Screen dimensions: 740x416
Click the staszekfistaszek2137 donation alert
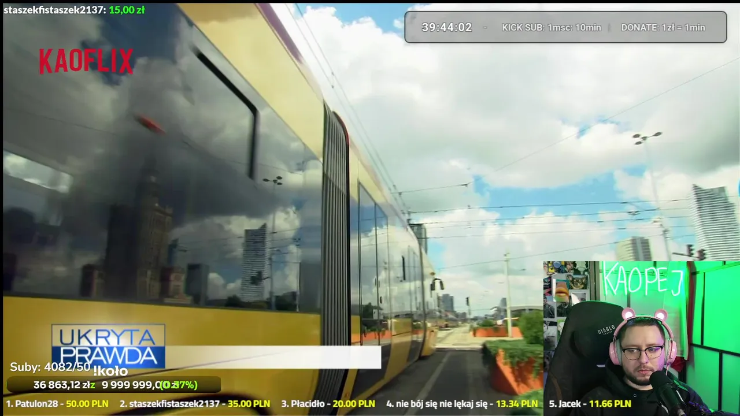(74, 10)
